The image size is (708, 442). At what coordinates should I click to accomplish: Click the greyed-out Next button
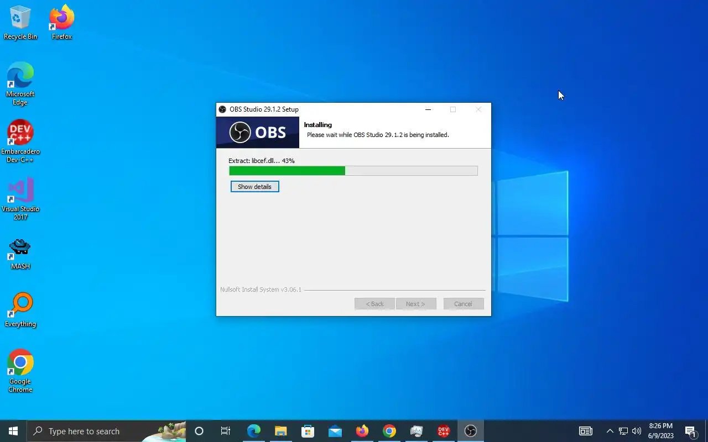pos(416,304)
